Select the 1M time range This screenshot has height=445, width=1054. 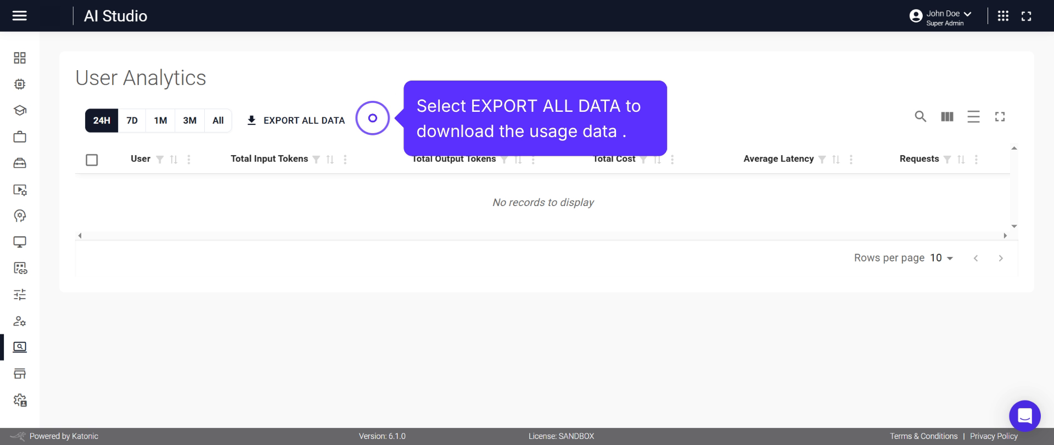(160, 121)
